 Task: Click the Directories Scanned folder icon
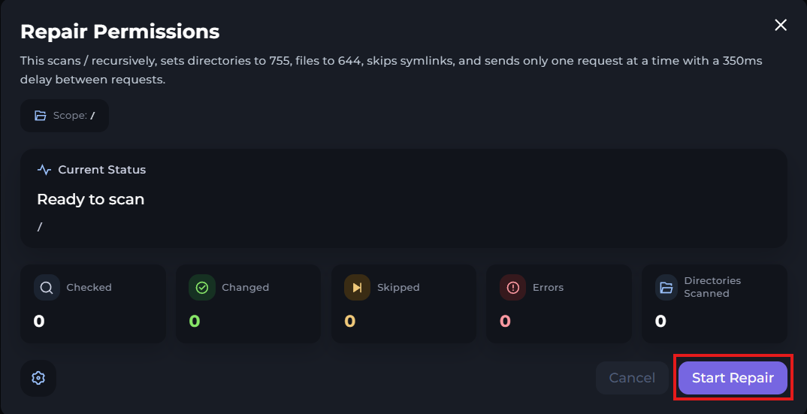667,287
